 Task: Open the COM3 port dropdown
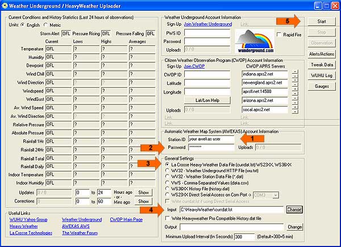(x=276, y=195)
